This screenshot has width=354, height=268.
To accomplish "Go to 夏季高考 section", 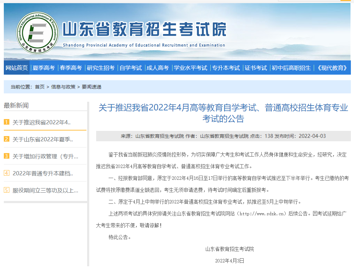I will pyautogui.click(x=44, y=68).
